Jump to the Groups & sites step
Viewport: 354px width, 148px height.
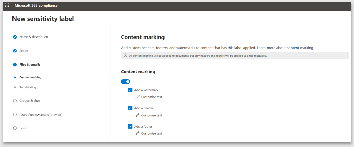click(30, 101)
